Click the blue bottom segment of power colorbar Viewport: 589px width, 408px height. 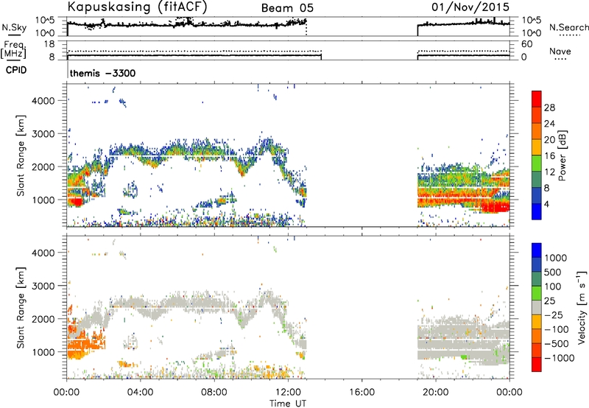pyautogui.click(x=537, y=211)
